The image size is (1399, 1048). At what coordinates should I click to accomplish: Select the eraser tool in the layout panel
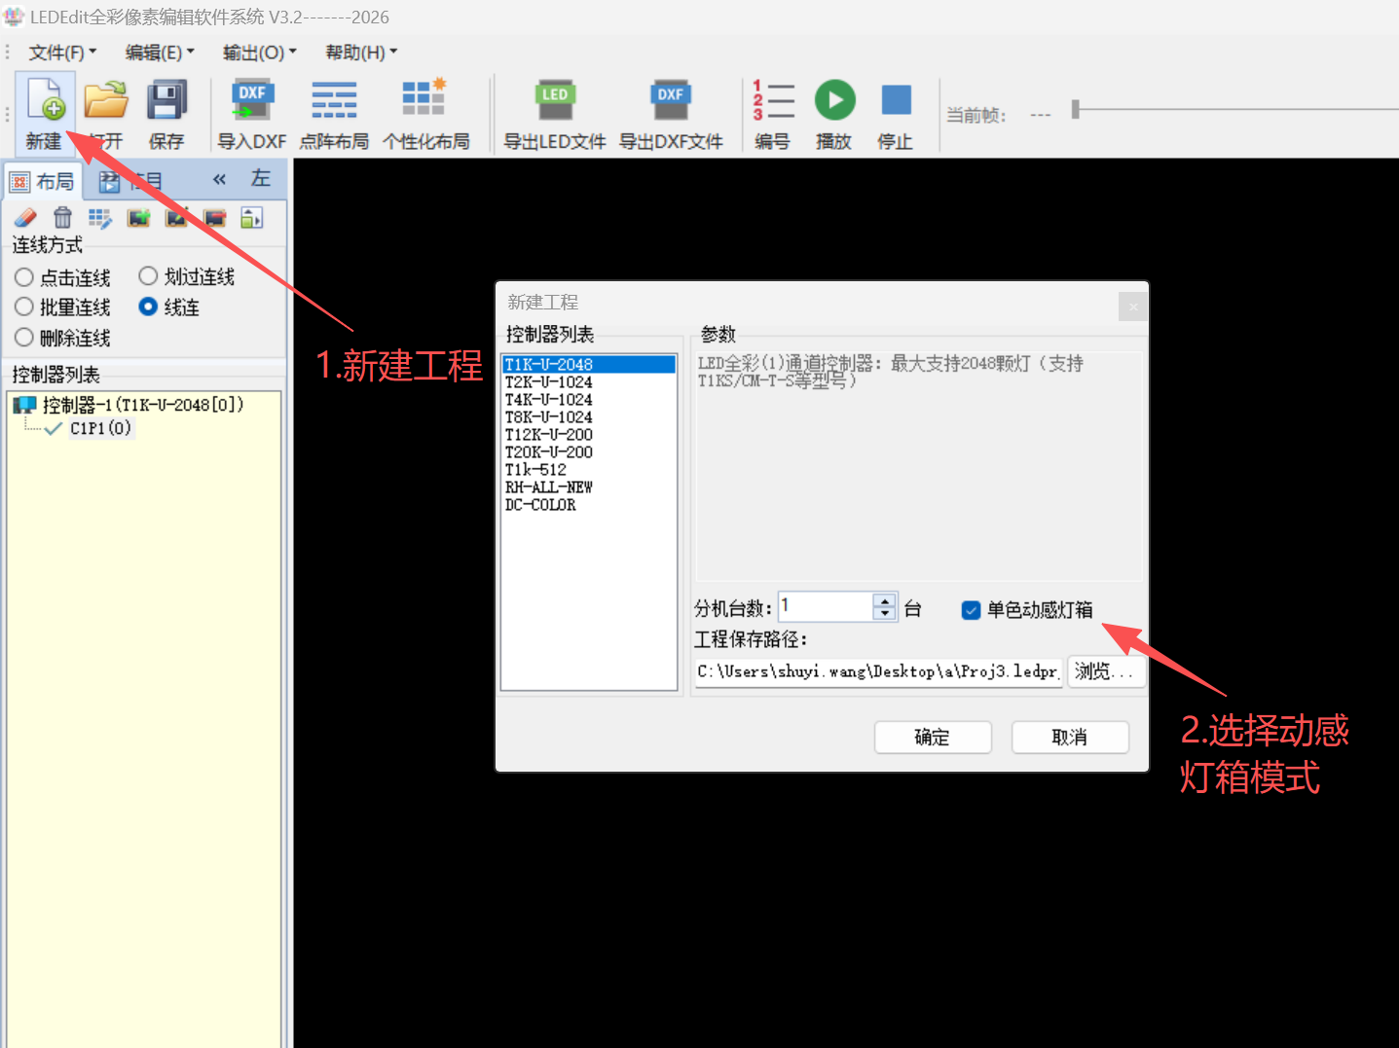(24, 217)
